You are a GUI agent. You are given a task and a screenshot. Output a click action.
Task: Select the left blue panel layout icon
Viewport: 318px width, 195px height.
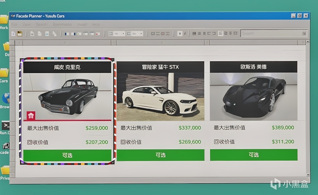click(x=67, y=34)
